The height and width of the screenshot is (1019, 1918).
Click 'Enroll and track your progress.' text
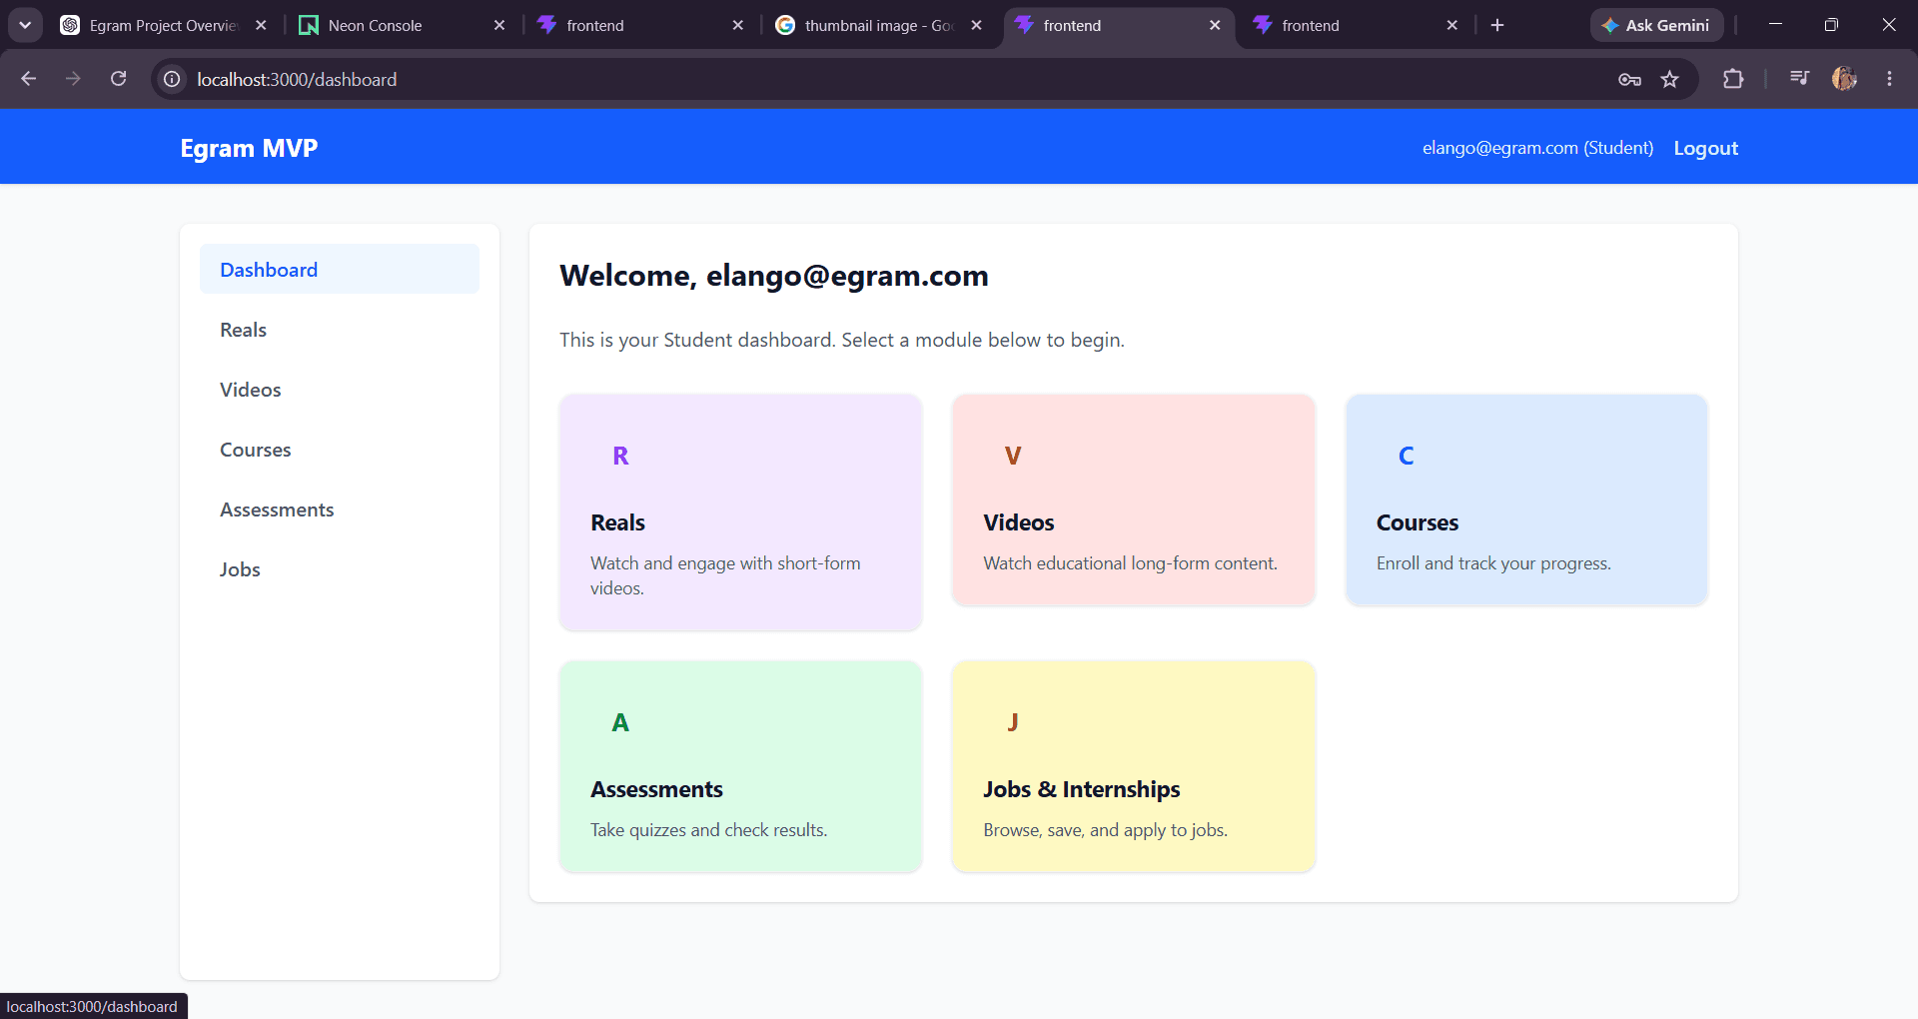(x=1493, y=563)
